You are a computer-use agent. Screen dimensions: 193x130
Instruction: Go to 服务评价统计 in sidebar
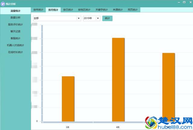15,25
